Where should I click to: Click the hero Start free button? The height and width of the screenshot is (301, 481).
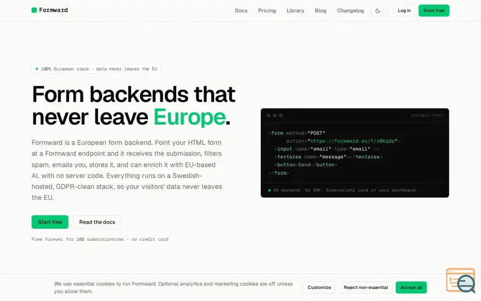coord(50,222)
